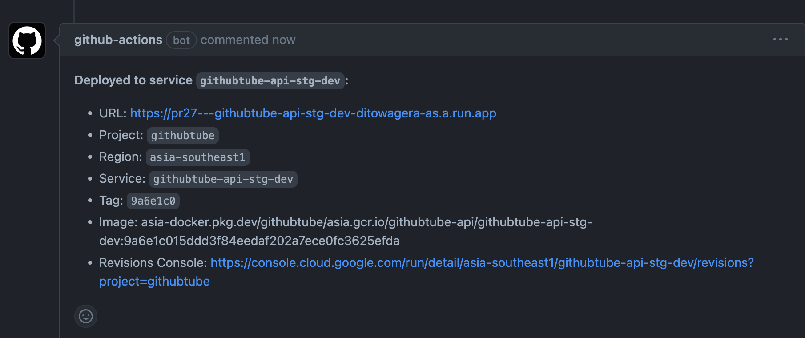Click the Tag value "9a6e1c0"
Screen dimensions: 805x338
(x=153, y=201)
